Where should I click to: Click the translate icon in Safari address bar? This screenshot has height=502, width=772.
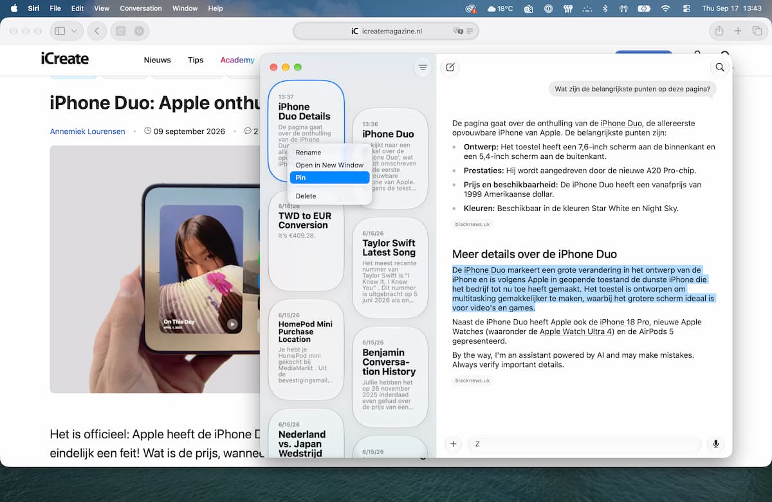point(458,31)
